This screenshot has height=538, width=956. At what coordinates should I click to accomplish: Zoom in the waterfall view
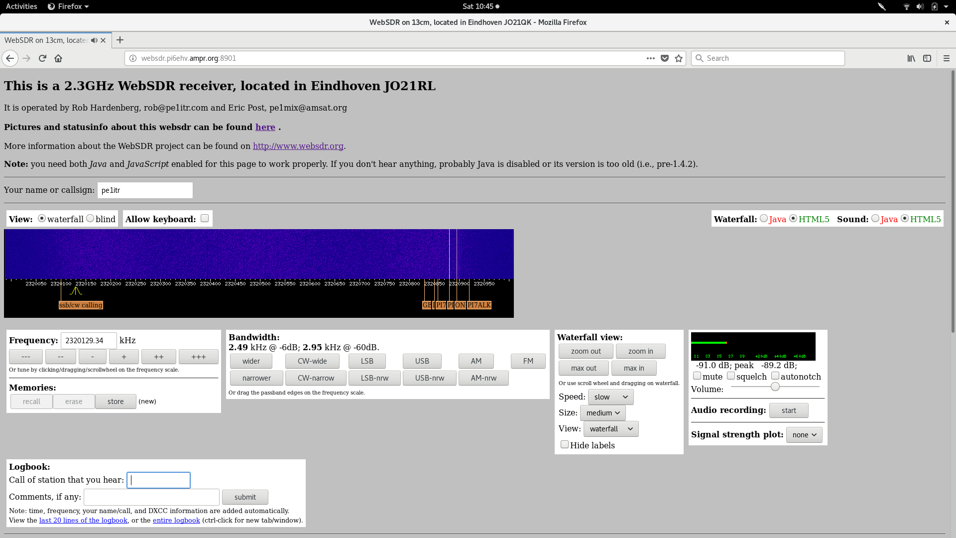click(641, 351)
